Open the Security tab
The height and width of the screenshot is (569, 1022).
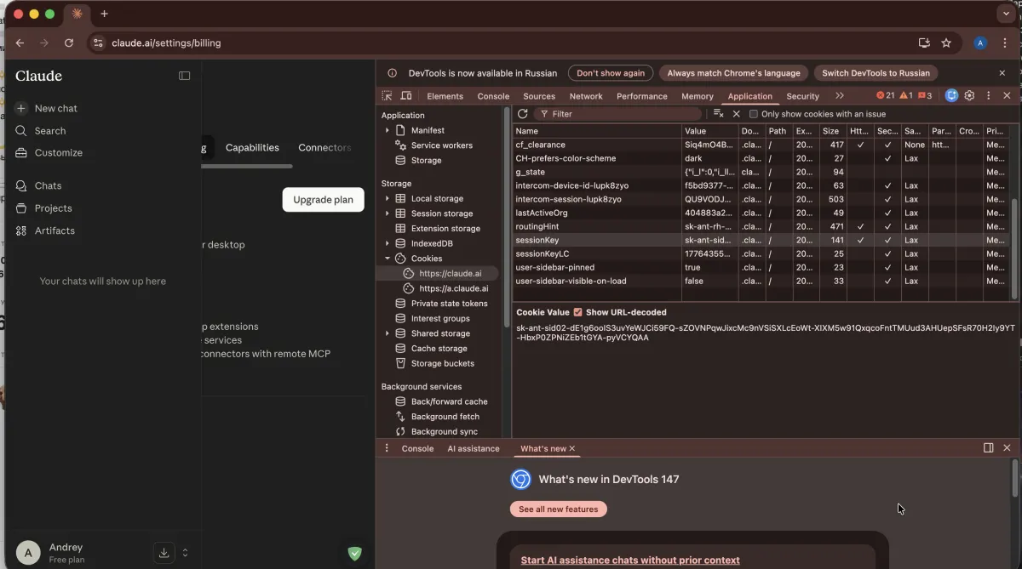[802, 96]
